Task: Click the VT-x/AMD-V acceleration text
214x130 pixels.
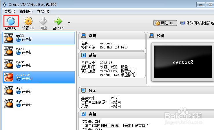Action: [x=109, y=71]
